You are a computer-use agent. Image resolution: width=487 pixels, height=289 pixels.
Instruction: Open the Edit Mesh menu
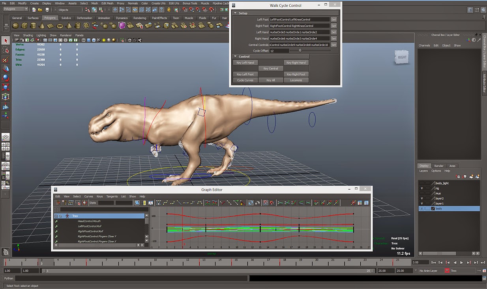tap(107, 3)
